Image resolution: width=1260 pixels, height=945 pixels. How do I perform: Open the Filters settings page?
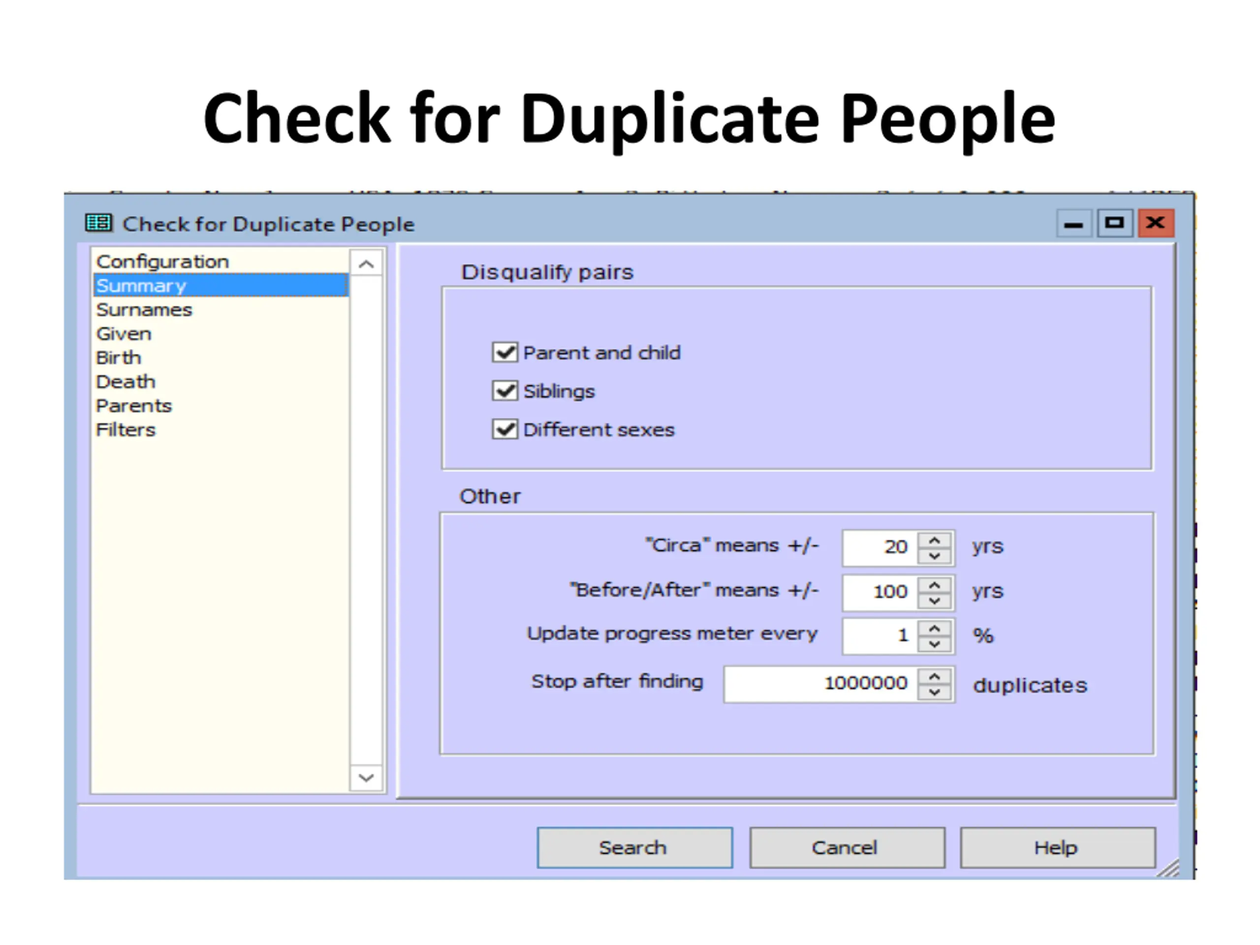coord(221,430)
